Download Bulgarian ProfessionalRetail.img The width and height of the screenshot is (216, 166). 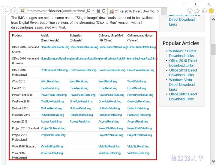point(83,70)
